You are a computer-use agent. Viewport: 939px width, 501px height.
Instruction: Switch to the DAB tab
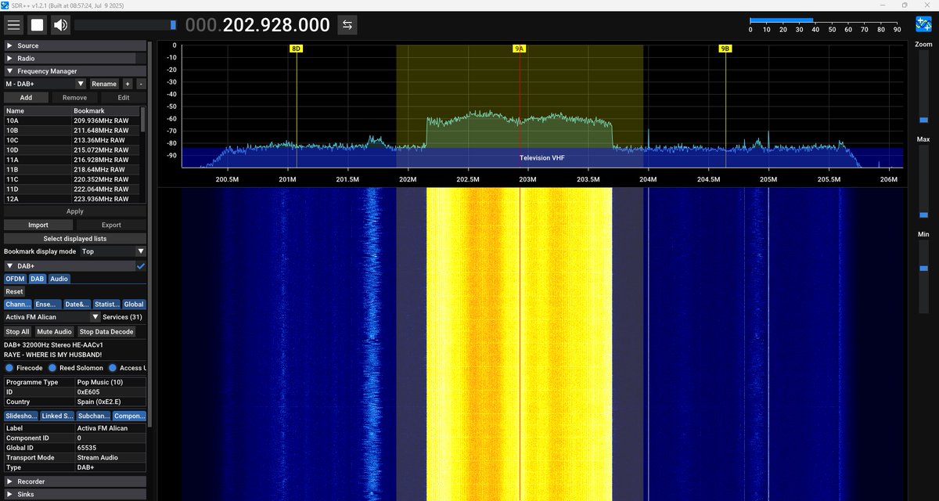(38, 279)
